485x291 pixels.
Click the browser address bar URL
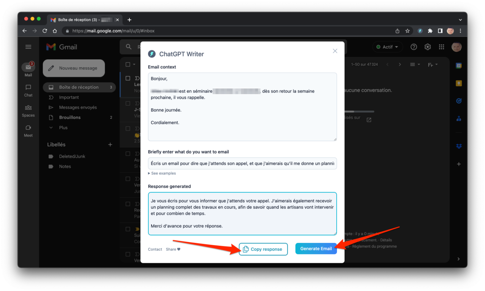point(113,31)
